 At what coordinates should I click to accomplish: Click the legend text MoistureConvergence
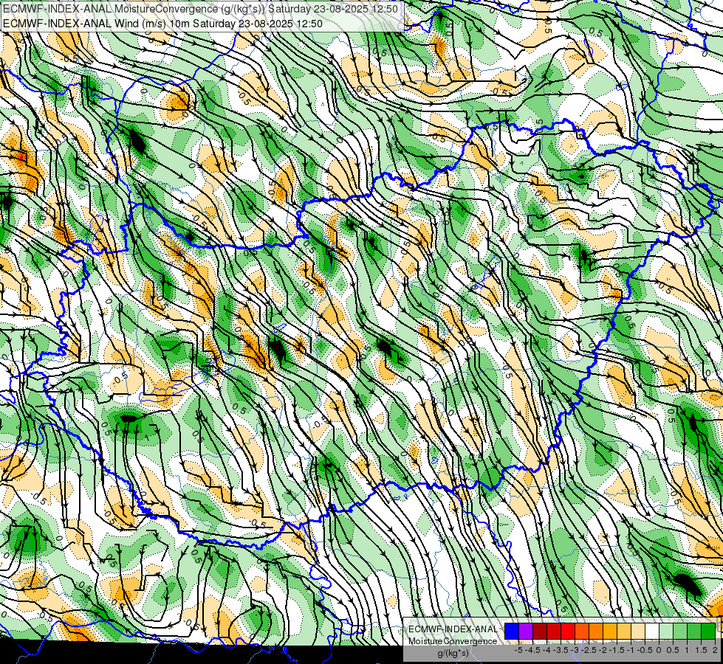click(453, 641)
